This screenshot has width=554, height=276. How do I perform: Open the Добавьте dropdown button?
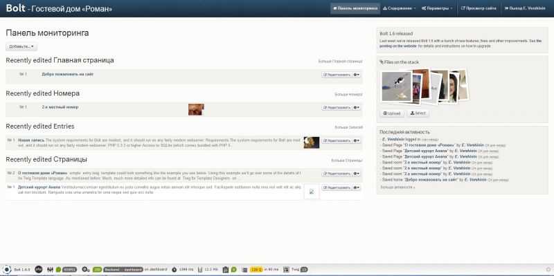pyautogui.click(x=21, y=46)
